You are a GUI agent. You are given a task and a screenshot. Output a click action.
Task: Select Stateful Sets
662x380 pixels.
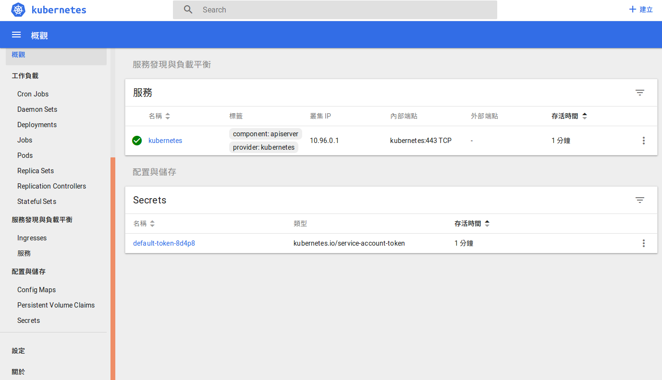[37, 202]
